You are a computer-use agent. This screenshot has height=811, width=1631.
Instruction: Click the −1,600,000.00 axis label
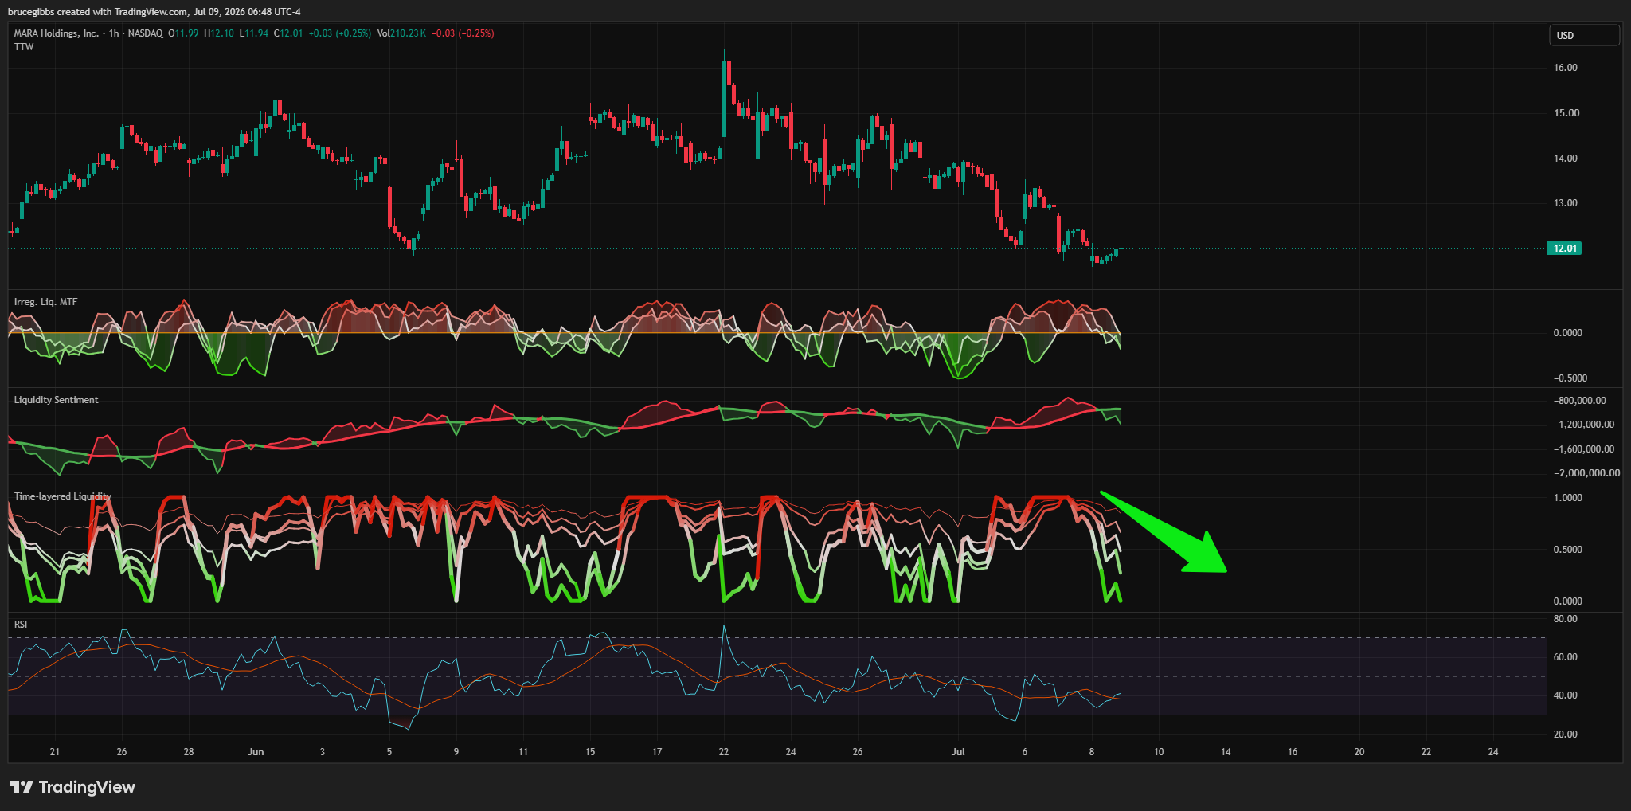[x=1584, y=449]
